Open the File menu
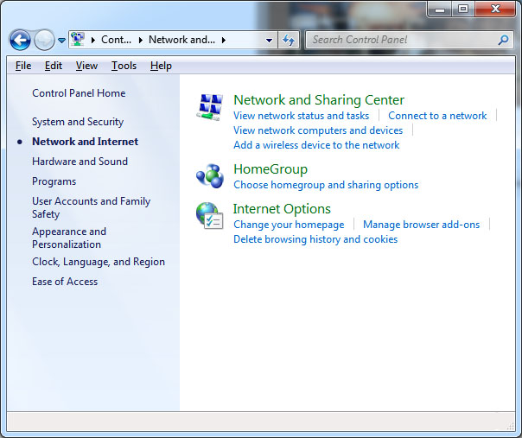 [23, 66]
